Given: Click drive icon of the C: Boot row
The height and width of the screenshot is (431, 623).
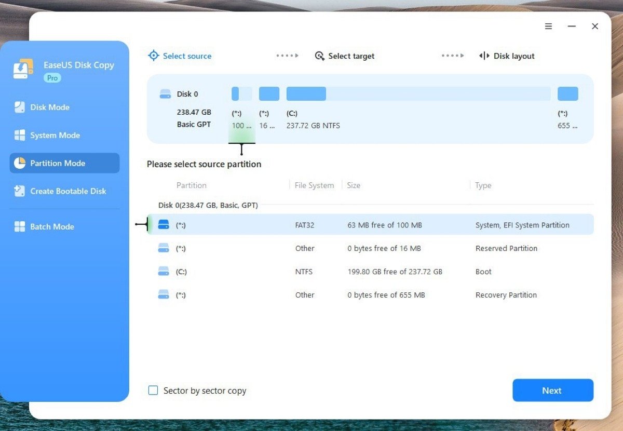Looking at the screenshot, I should (164, 272).
